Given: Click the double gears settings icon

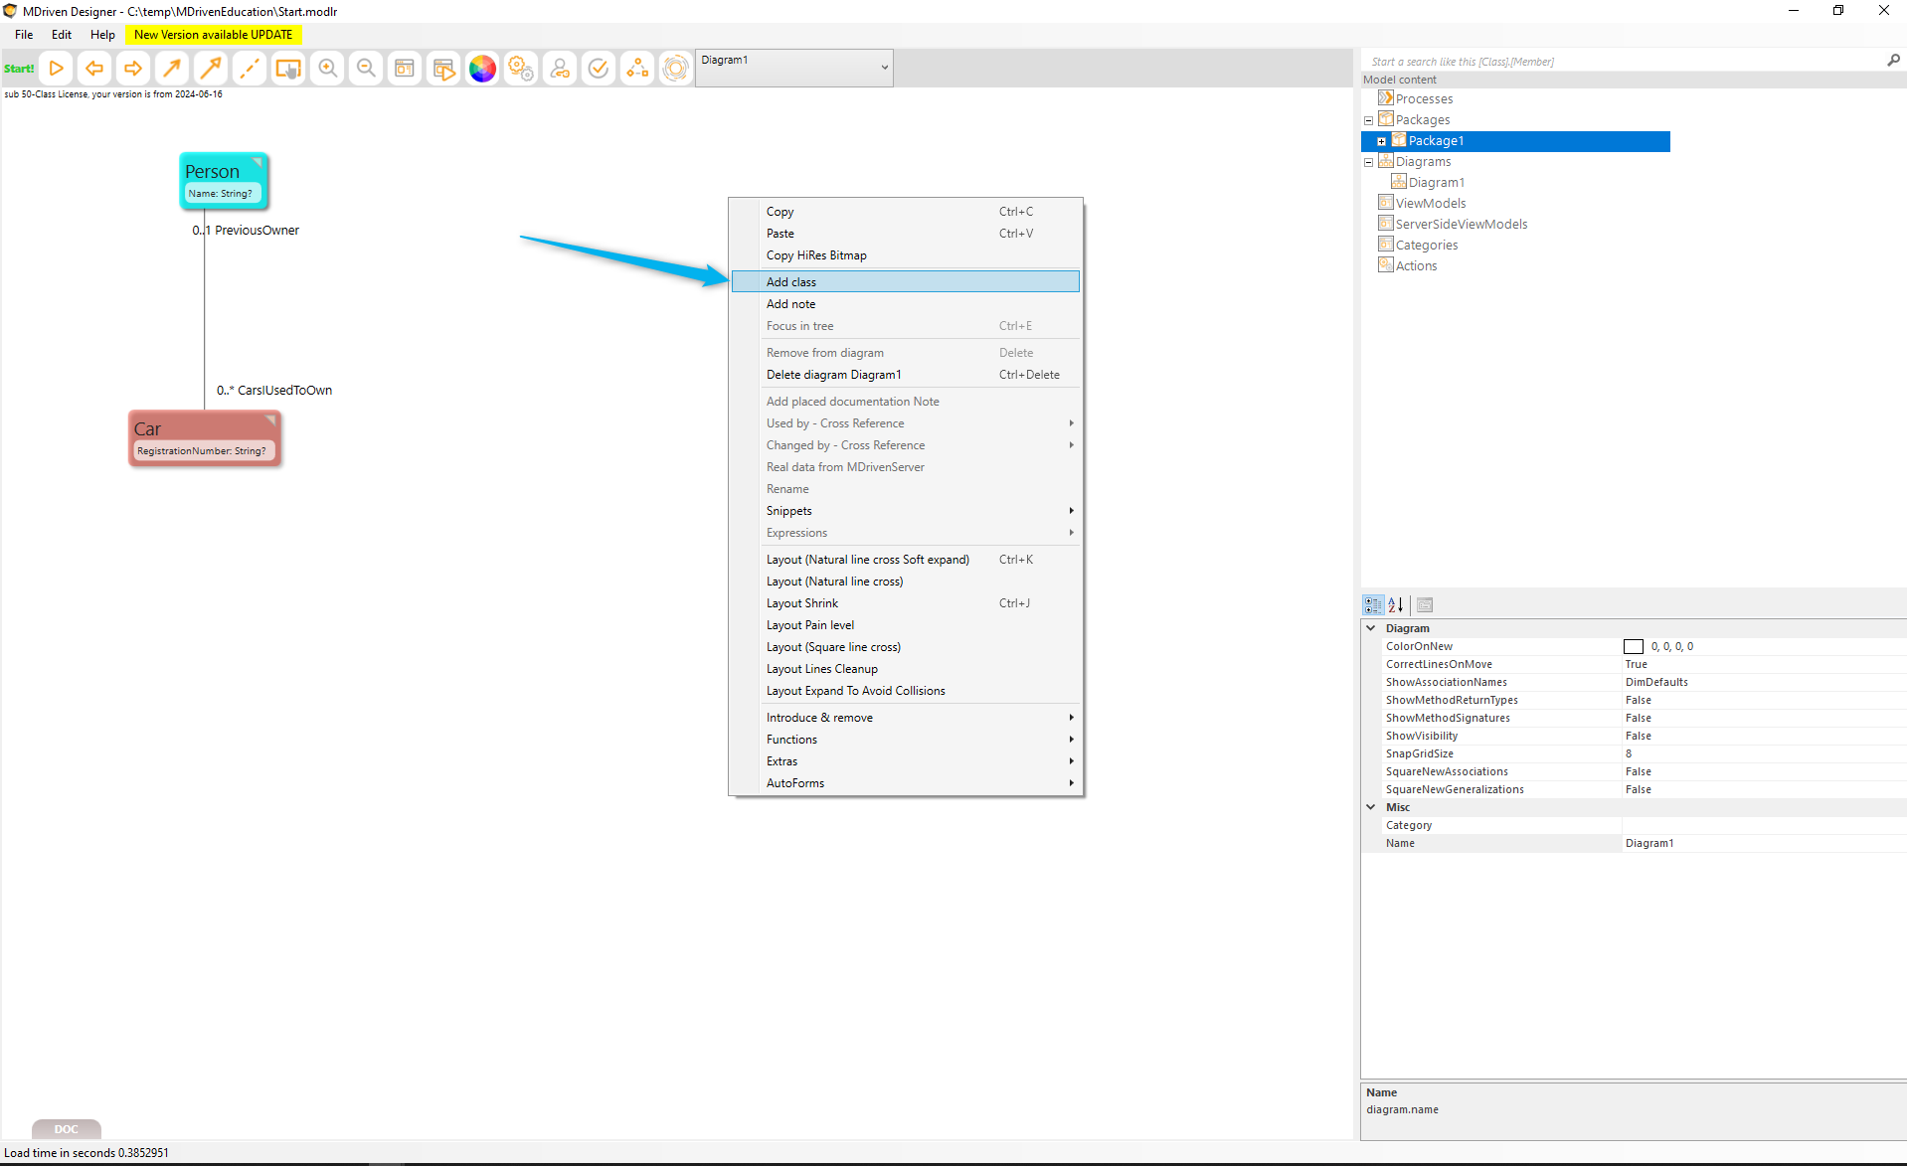Looking at the screenshot, I should coord(521,69).
